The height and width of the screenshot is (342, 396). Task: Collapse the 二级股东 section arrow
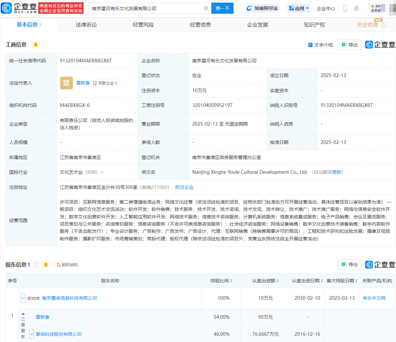click(x=23, y=314)
